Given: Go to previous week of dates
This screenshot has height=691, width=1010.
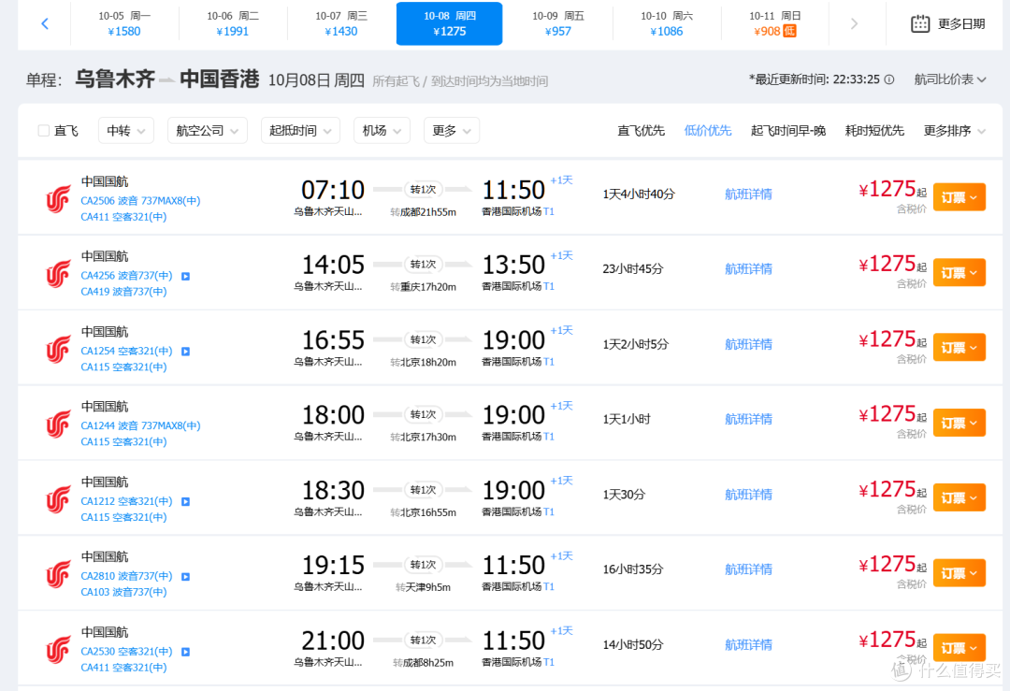Looking at the screenshot, I should tap(45, 23).
